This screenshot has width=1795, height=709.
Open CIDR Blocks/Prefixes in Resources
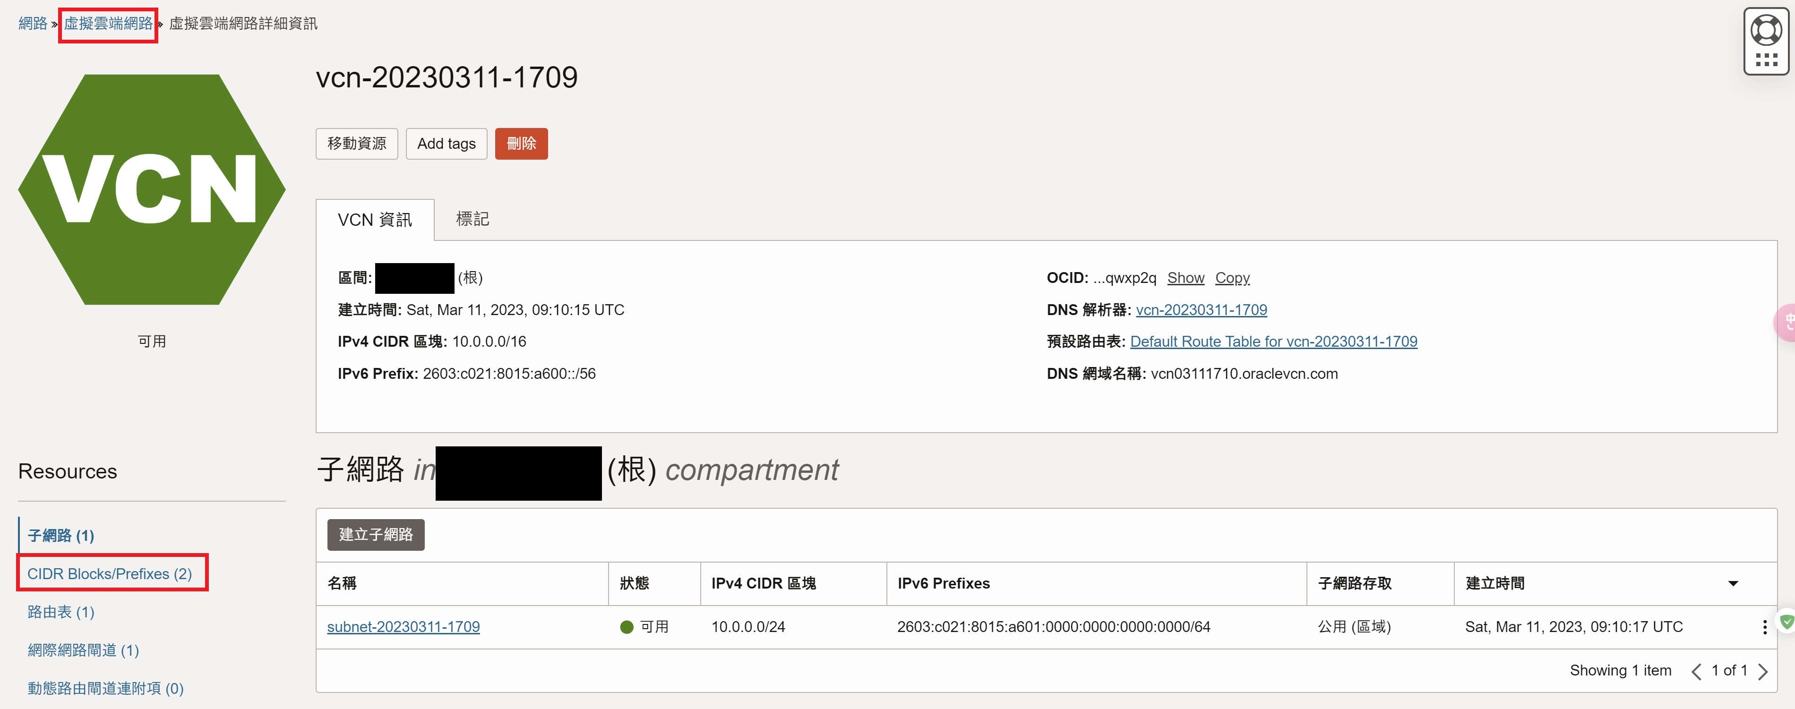point(110,574)
